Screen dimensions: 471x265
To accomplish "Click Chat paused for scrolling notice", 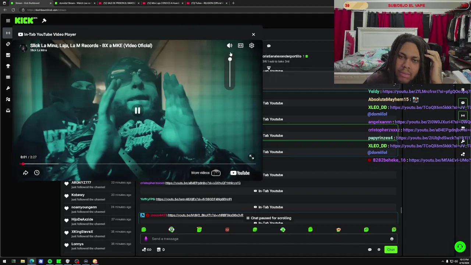I will click(269, 218).
